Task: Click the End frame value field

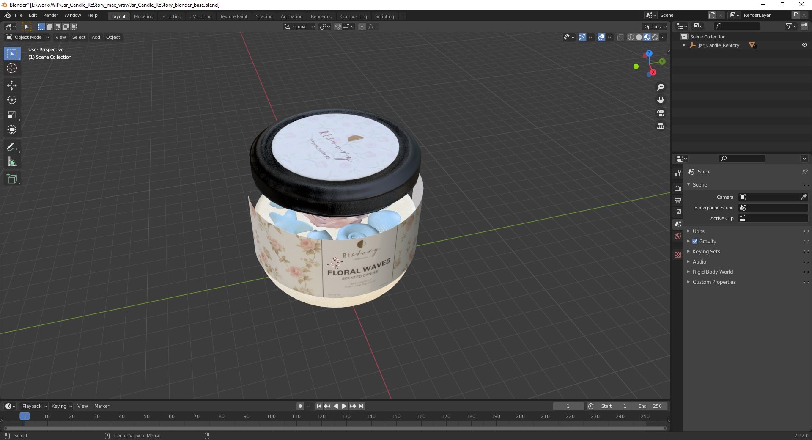Action: click(x=650, y=406)
